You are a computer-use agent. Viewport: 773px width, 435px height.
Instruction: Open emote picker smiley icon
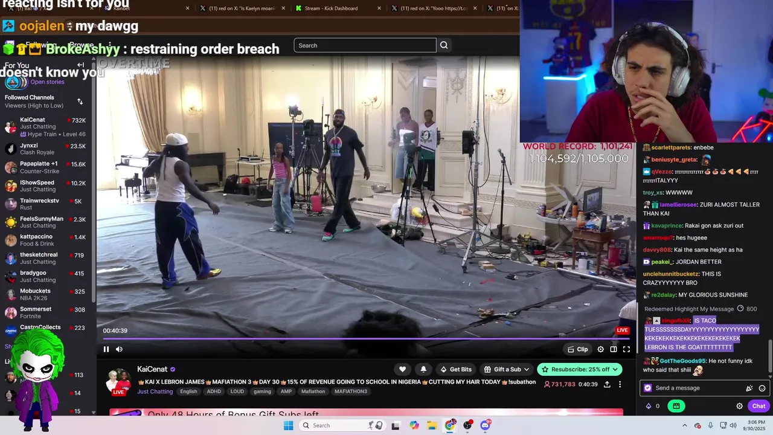(762, 388)
